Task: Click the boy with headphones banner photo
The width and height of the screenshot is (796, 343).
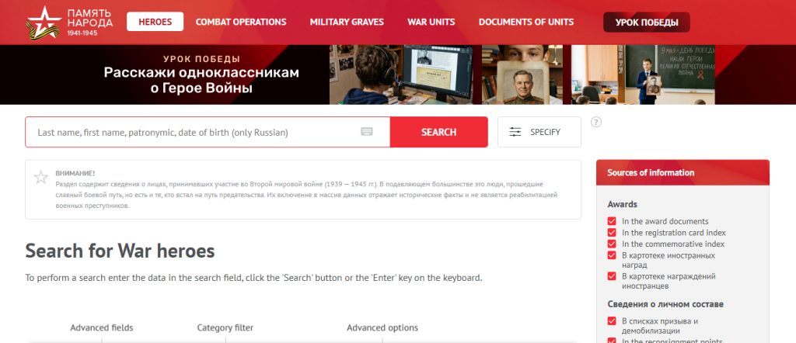Action: coord(401,74)
